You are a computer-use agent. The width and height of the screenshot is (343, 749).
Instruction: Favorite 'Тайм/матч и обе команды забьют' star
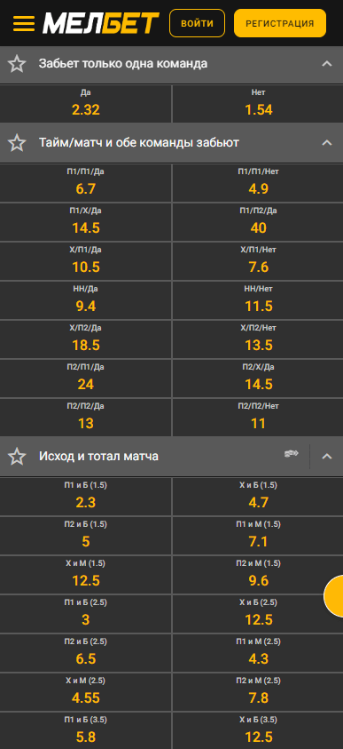(17, 142)
